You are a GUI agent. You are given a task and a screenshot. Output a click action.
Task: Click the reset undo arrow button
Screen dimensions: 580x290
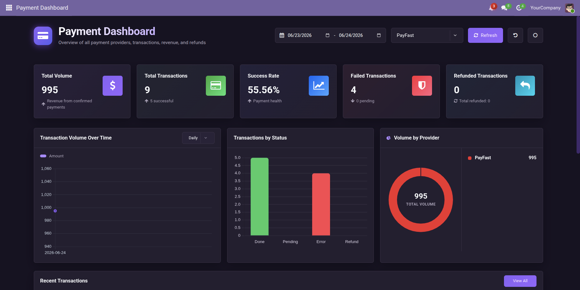(x=515, y=35)
